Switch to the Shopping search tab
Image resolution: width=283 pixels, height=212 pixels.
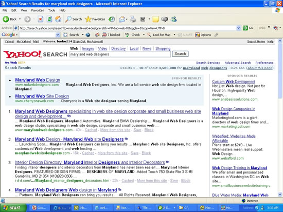click(x=163, y=48)
